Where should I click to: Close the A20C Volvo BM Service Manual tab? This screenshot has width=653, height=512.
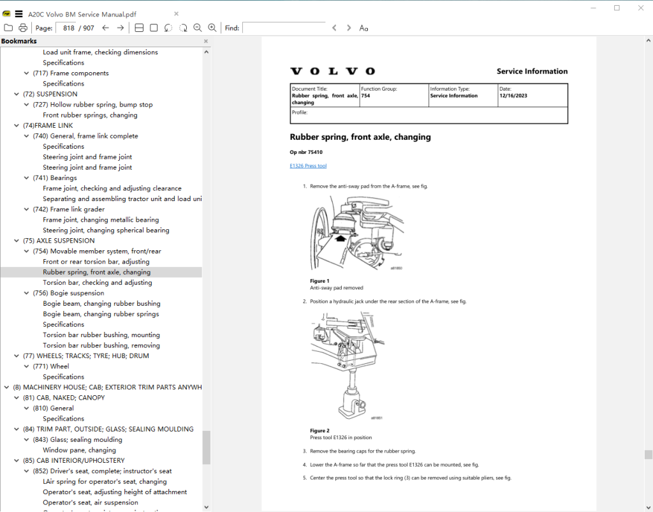coord(176,14)
